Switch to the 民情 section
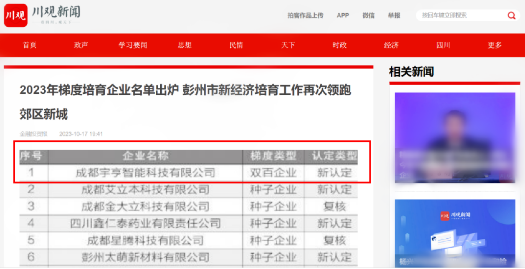Screen dimensions: 525x269 pyautogui.click(x=236, y=45)
